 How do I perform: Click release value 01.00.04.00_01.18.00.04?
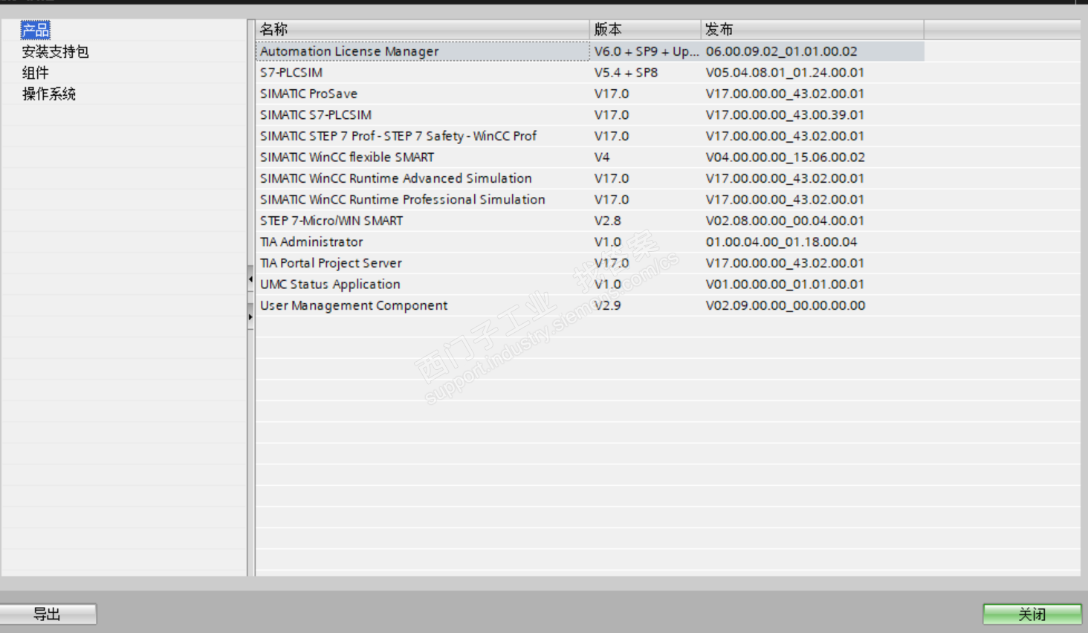pyautogui.click(x=782, y=242)
